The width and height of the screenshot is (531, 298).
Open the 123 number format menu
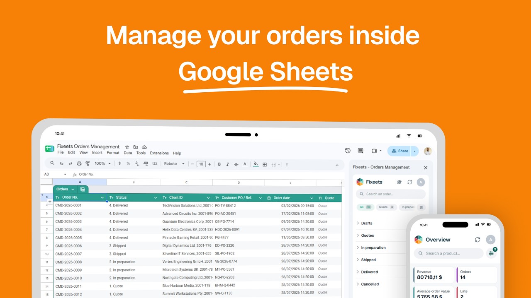[x=154, y=164]
